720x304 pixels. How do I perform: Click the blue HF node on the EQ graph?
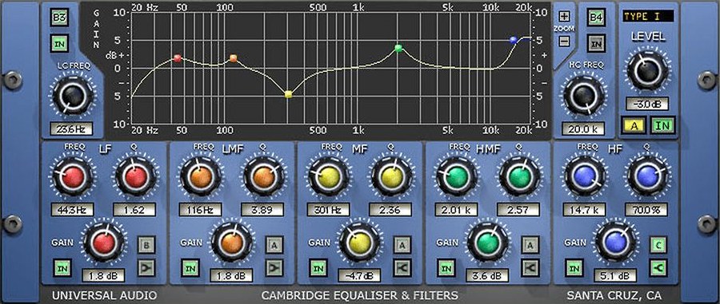coord(514,40)
